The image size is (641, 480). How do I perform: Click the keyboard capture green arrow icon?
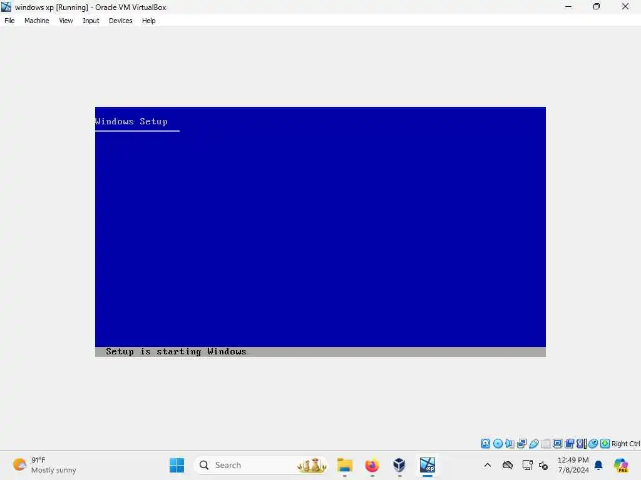(605, 444)
